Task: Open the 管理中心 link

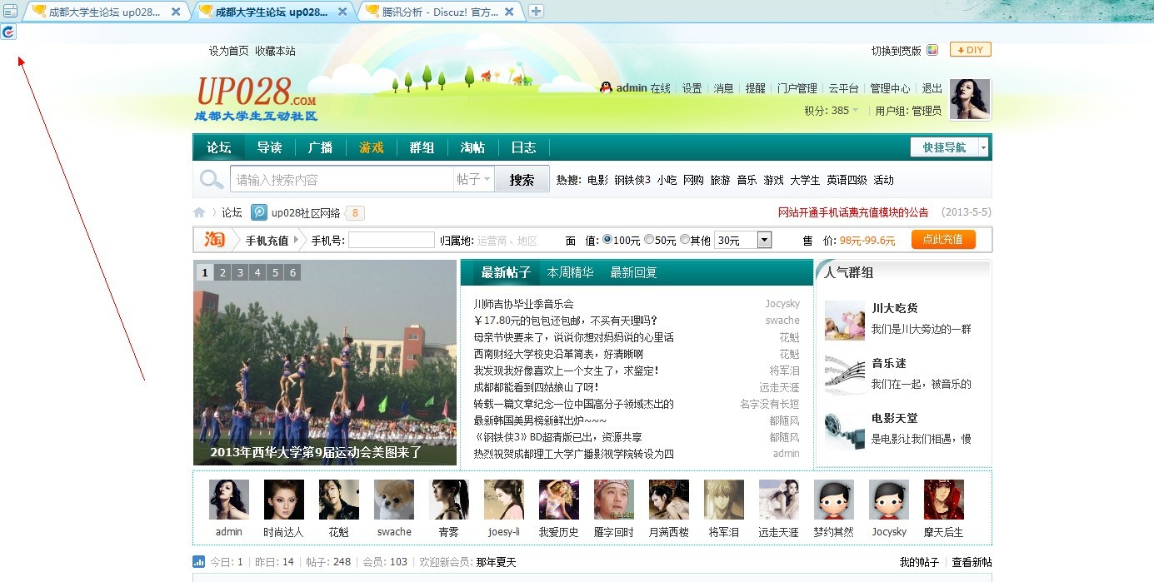Action: 890,88
